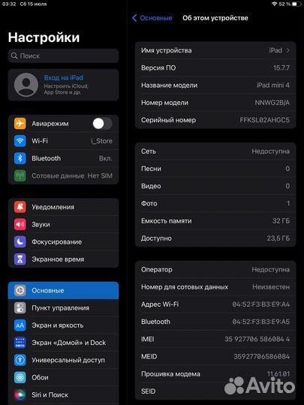
Task: Tap the battery status icon
Action: click(x=296, y=4)
